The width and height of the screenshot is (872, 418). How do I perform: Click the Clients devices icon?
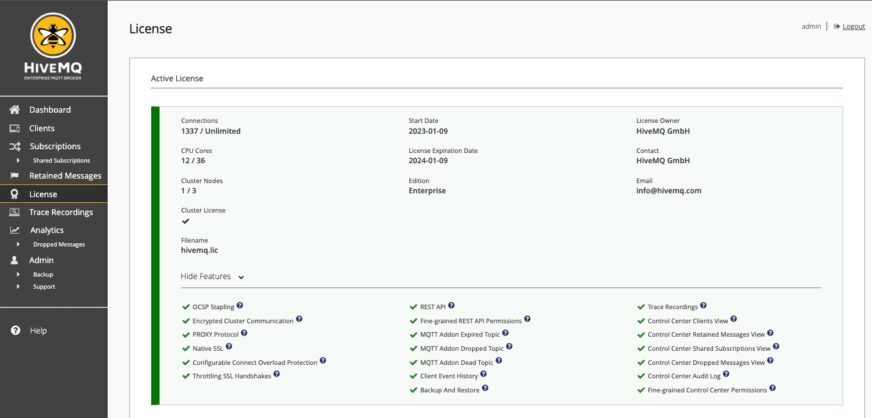click(15, 128)
